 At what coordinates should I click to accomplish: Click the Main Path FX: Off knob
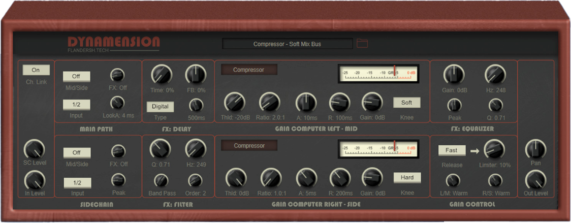(117, 75)
